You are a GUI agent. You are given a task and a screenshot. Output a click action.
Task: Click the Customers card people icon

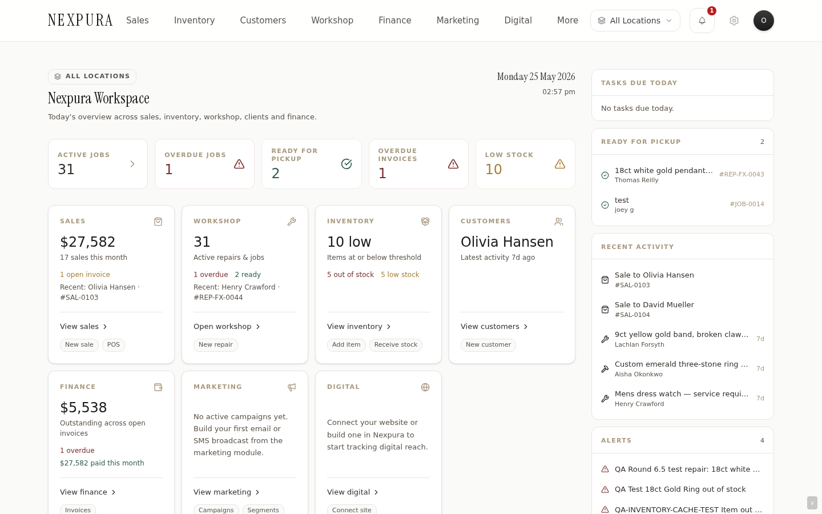[x=559, y=222]
